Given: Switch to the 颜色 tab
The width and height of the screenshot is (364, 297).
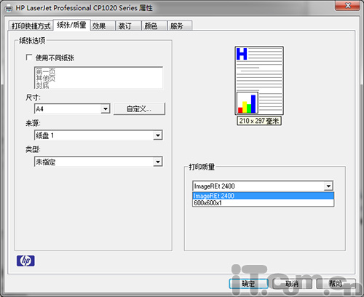Looking at the screenshot, I should (154, 25).
